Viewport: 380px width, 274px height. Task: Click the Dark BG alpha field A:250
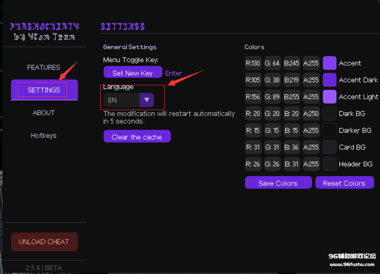[x=311, y=113]
